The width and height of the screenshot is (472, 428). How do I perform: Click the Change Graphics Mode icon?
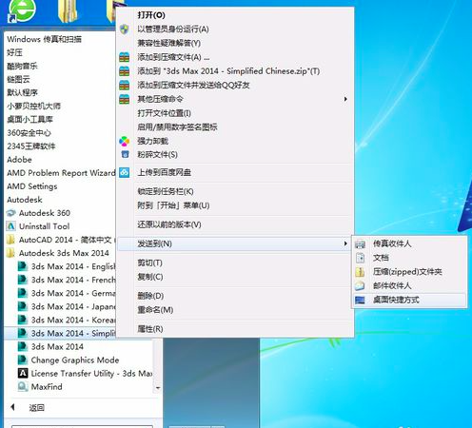tap(22, 360)
